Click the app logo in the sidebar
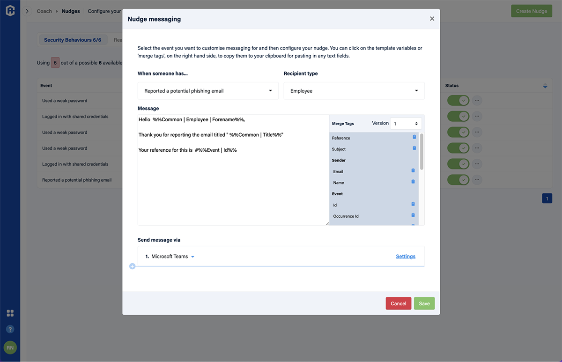Screen dimensions: 562x362 (x=10, y=10)
